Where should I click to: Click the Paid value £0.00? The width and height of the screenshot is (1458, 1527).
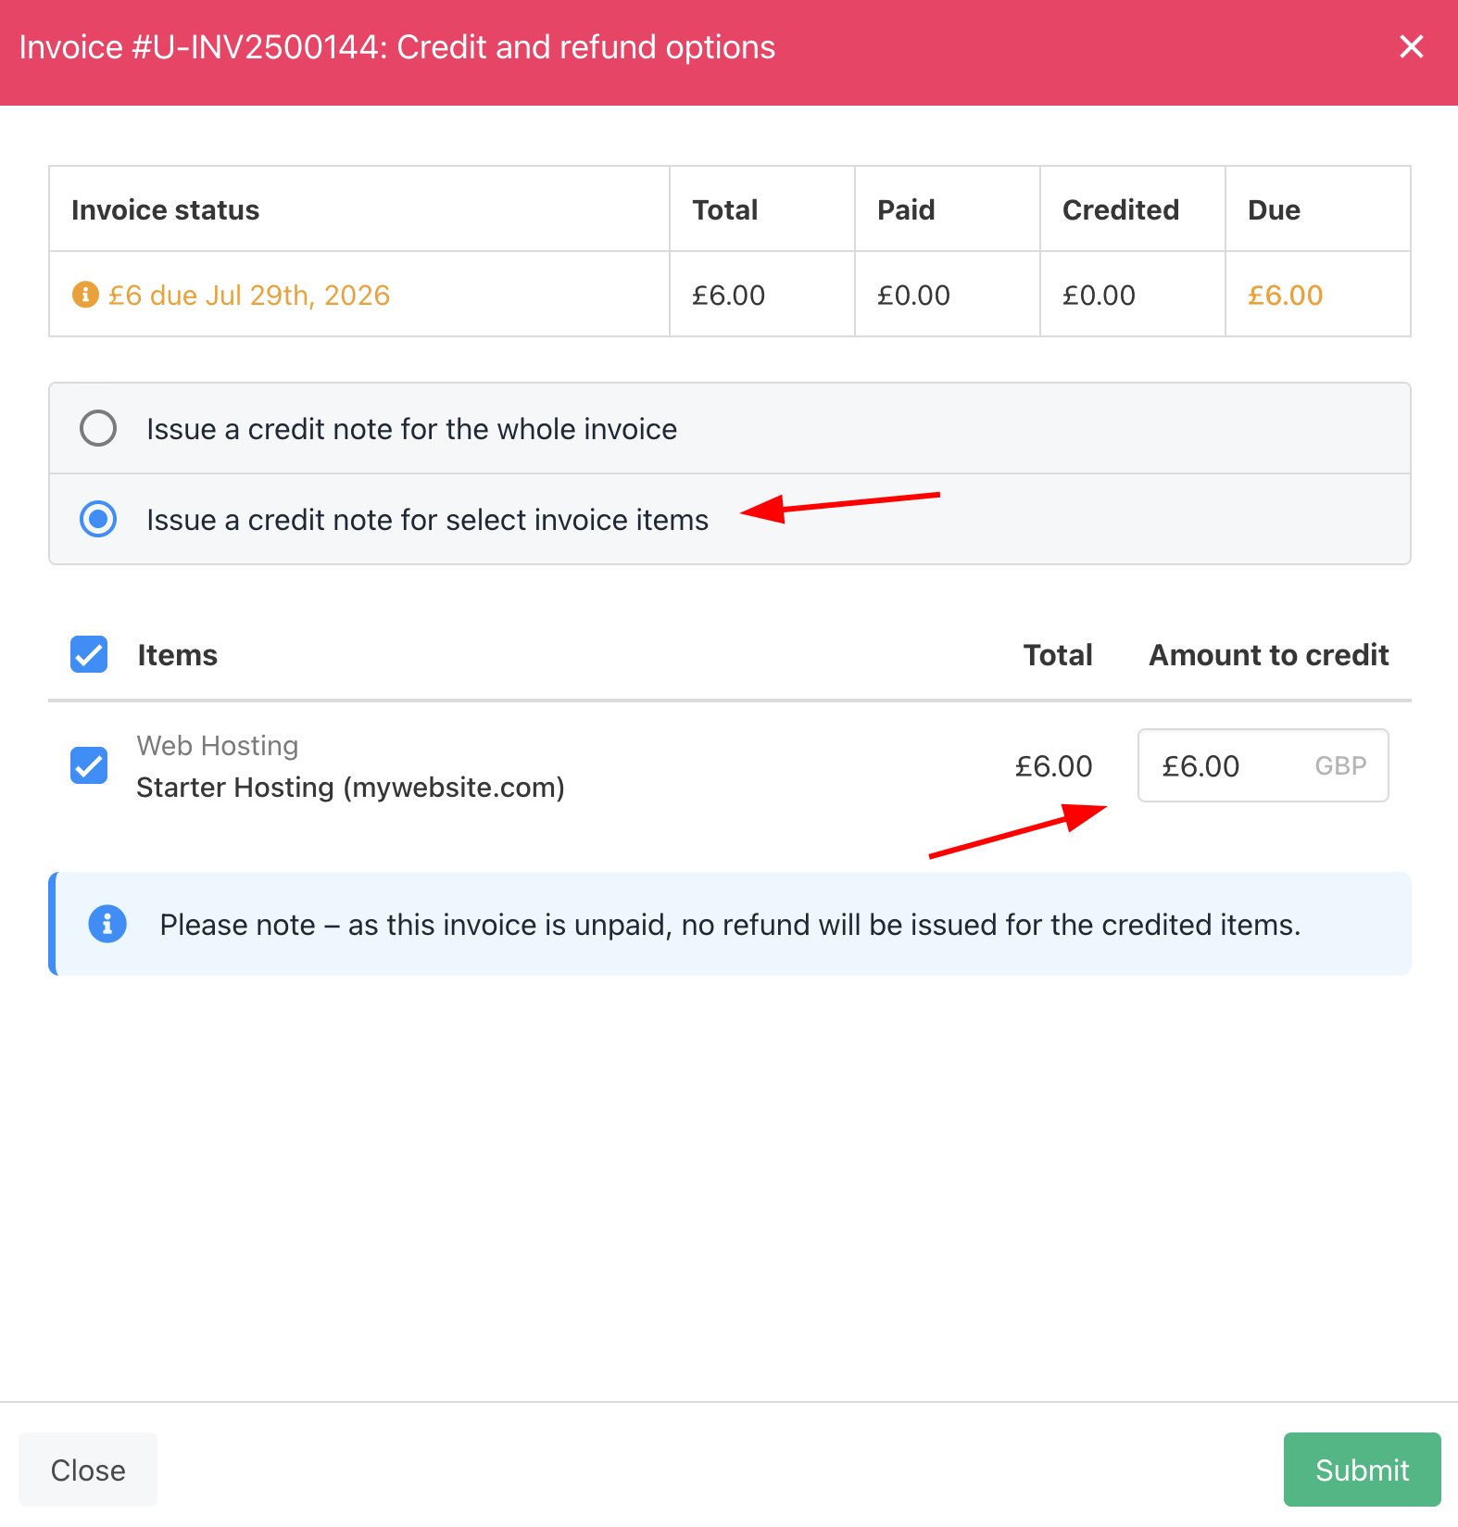[x=913, y=295]
